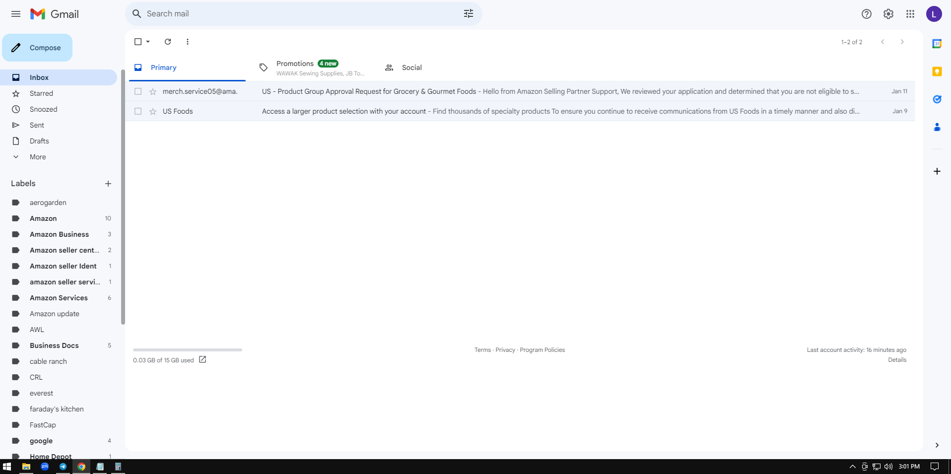The image size is (951, 474).
Task: Refresh the inbox
Action: (x=168, y=42)
